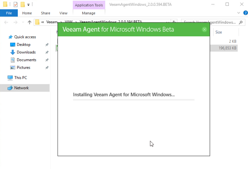Switch to the Home ribbon tab
Image resolution: width=248 pixels, height=169 pixels.
click(27, 13)
